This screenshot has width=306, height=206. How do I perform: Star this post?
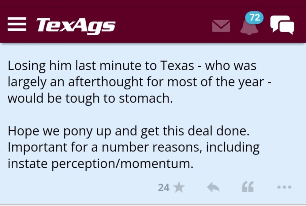tap(179, 187)
